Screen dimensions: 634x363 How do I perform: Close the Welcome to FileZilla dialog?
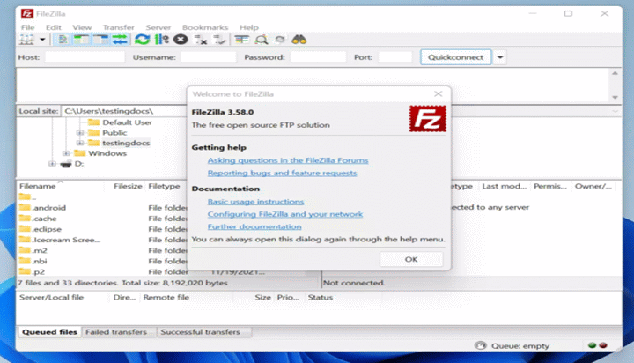(x=438, y=94)
